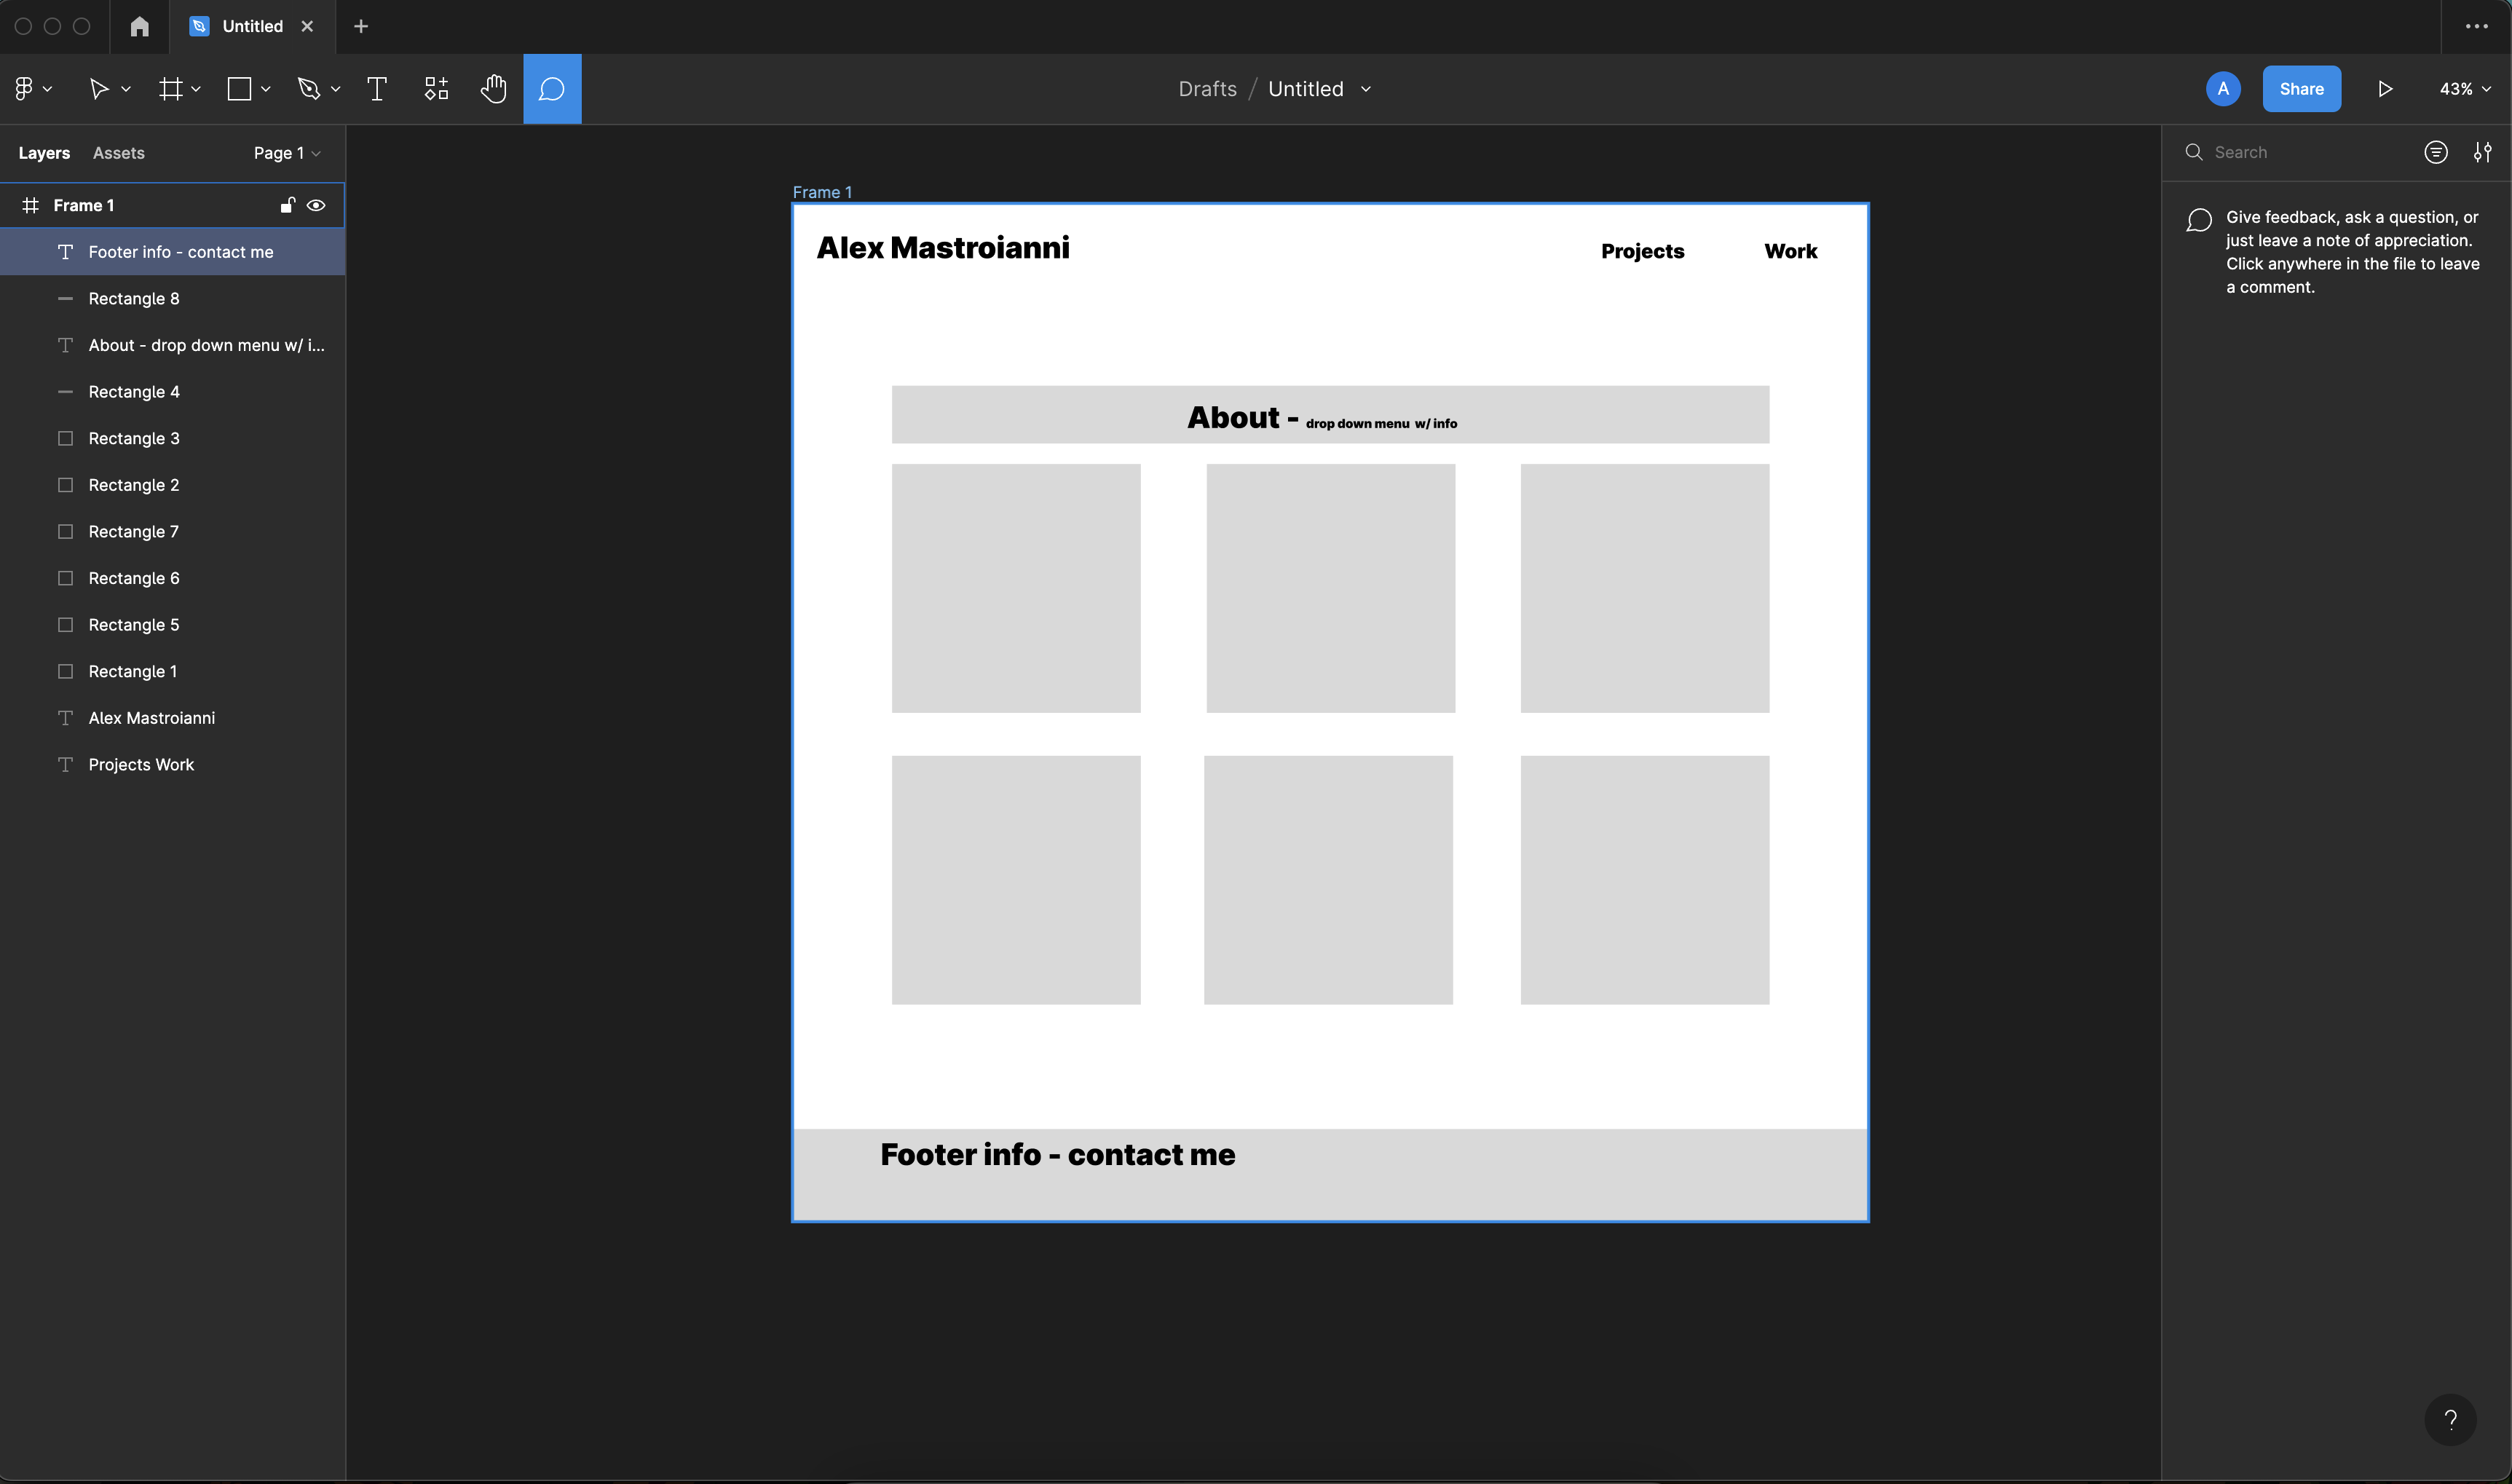Lock the Frame 1 layer

pos(287,204)
